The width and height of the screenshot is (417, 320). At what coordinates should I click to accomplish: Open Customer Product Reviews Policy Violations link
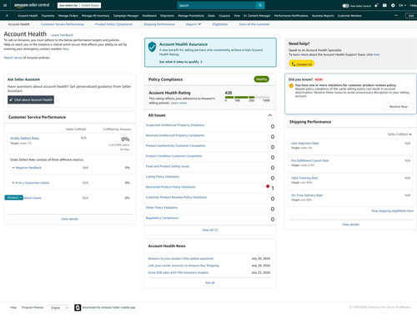[176, 197]
